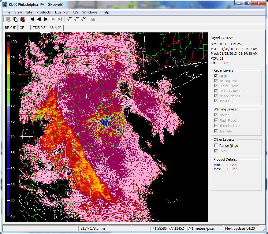Maximize the GRLevel3 window
This screenshot has height=234, width=268.
click(247, 3)
